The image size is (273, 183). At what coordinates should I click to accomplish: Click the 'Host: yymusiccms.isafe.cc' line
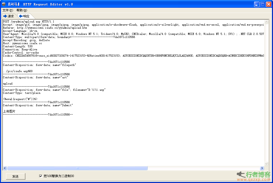[23, 43]
